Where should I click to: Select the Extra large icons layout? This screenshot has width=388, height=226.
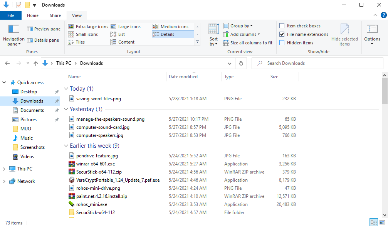coord(88,27)
